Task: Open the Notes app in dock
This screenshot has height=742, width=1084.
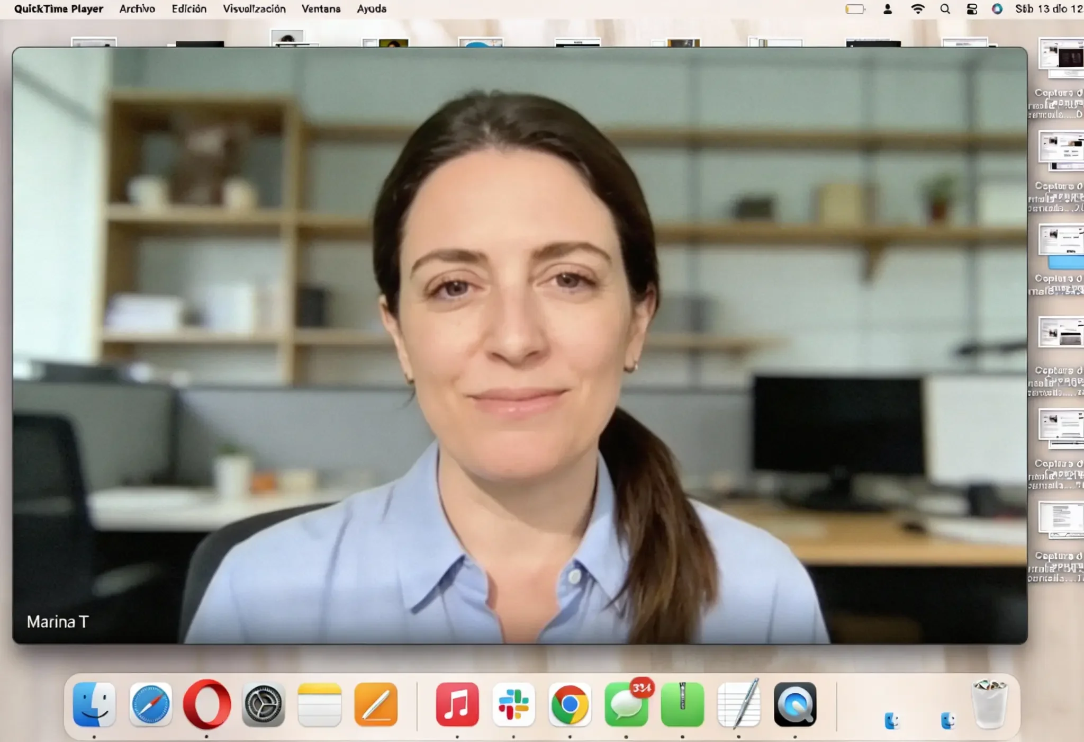Action: point(320,705)
